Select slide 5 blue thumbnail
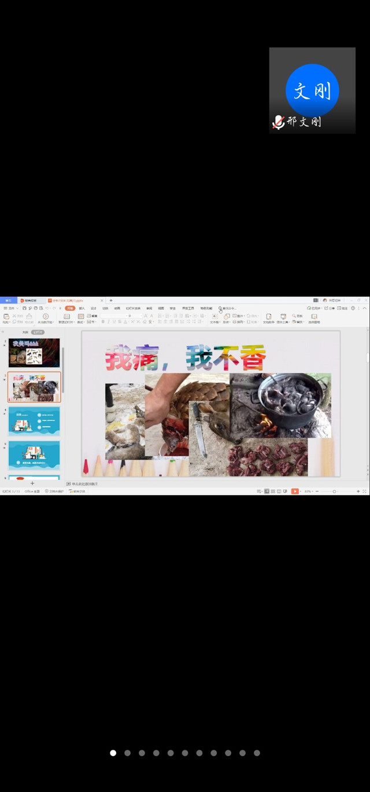 click(x=34, y=456)
